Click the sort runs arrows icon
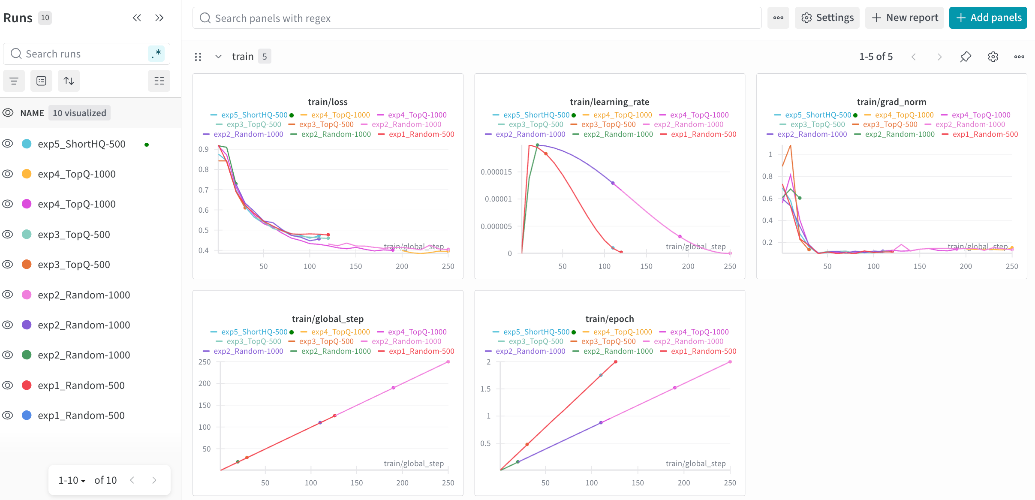The width and height of the screenshot is (1035, 500). (69, 81)
